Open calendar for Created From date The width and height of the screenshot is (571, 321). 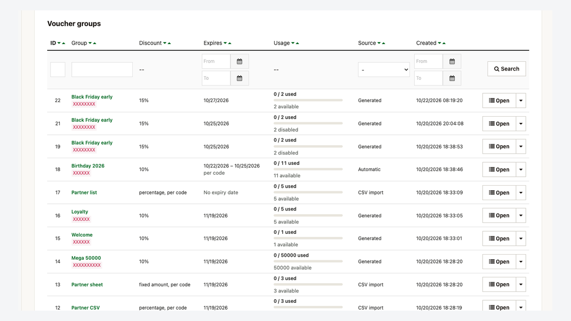click(452, 61)
